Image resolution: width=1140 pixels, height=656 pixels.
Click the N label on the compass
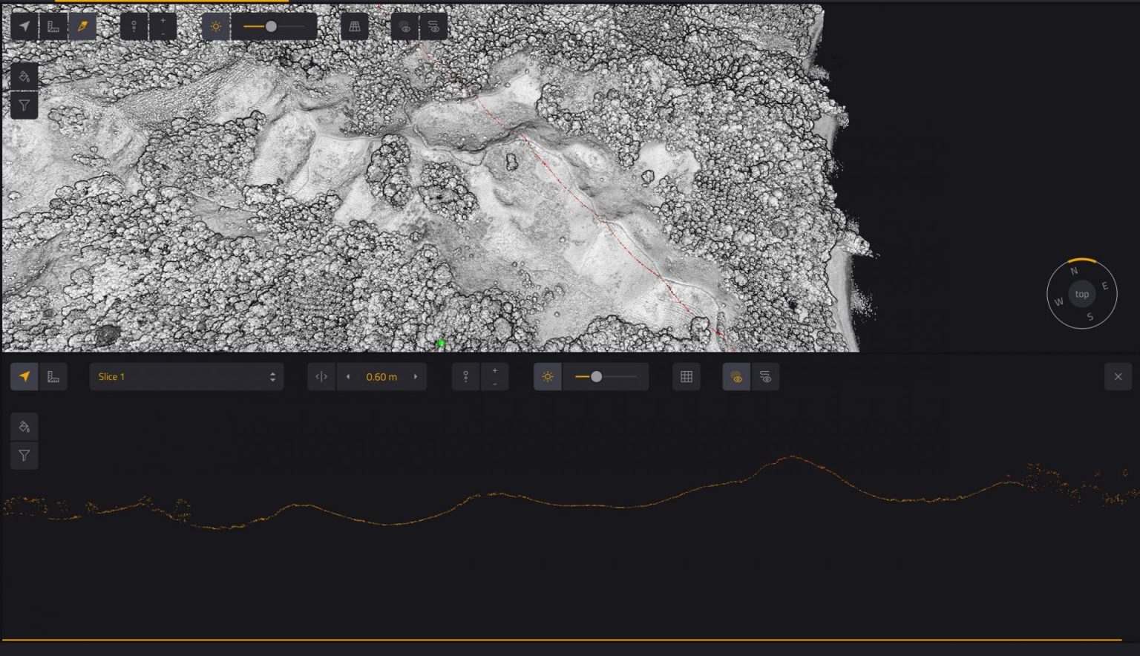[1074, 271]
